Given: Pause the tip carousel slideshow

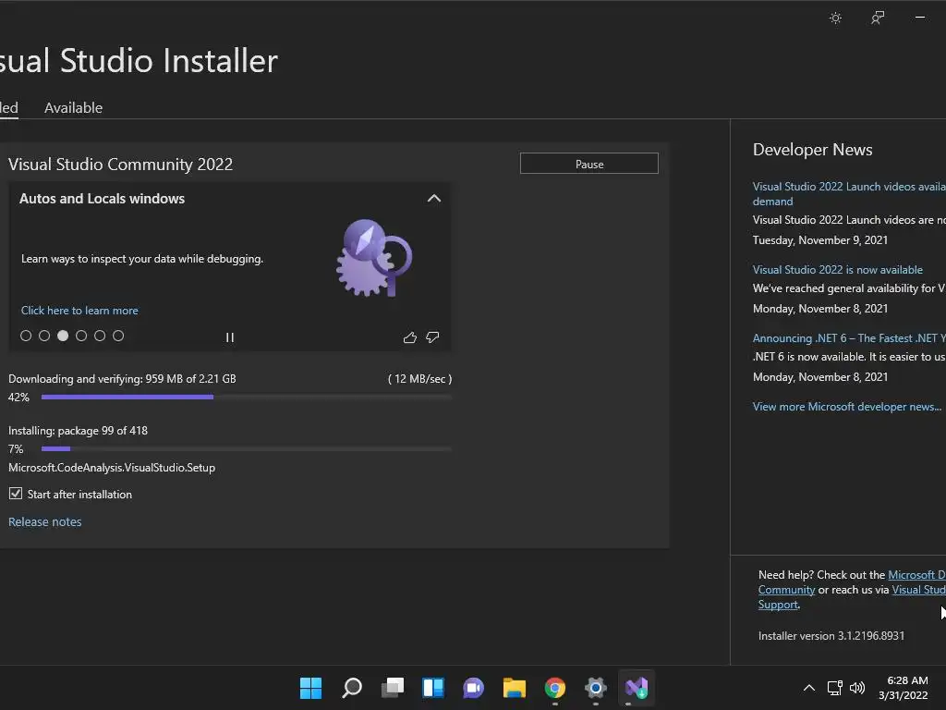Looking at the screenshot, I should (x=230, y=337).
